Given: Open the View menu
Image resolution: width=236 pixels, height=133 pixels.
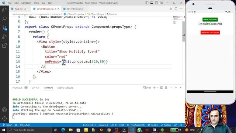Looking at the screenshot, I should coord(37,3).
